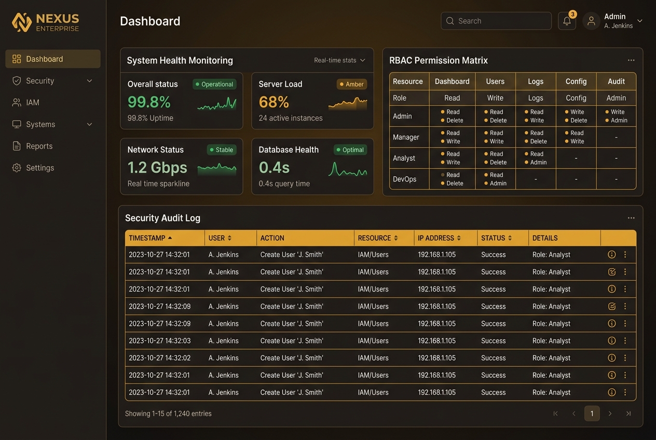The height and width of the screenshot is (440, 656).
Task: Open RBAC Permission Matrix options ellipsis
Action: click(631, 60)
